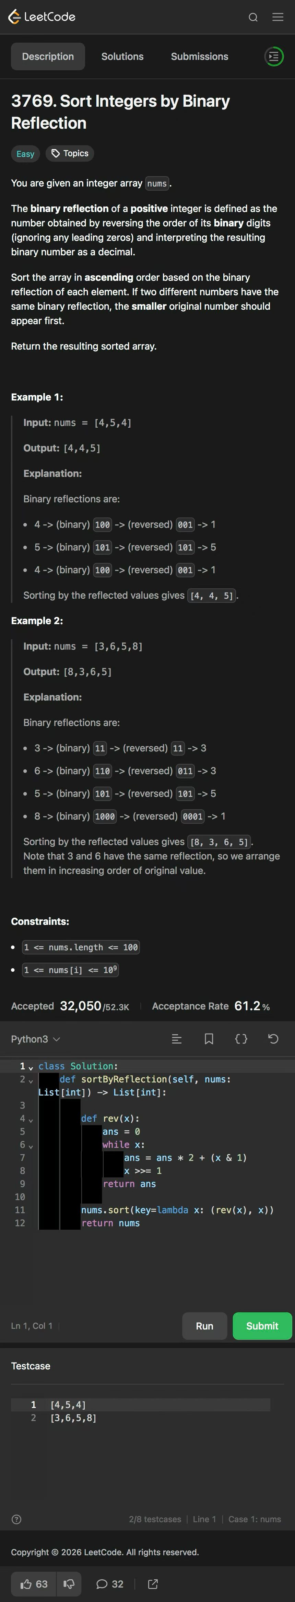Switch to the Solutions tab
This screenshot has height=1602, width=295.
pos(122,56)
